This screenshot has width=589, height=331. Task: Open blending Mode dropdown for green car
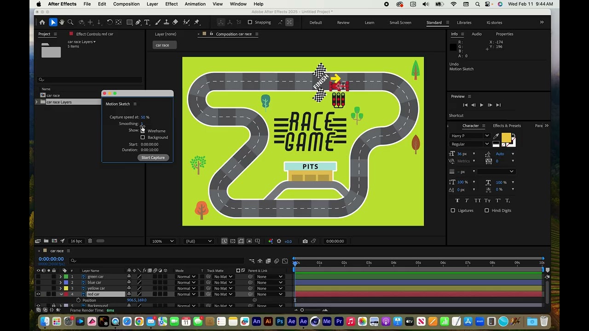point(186,277)
